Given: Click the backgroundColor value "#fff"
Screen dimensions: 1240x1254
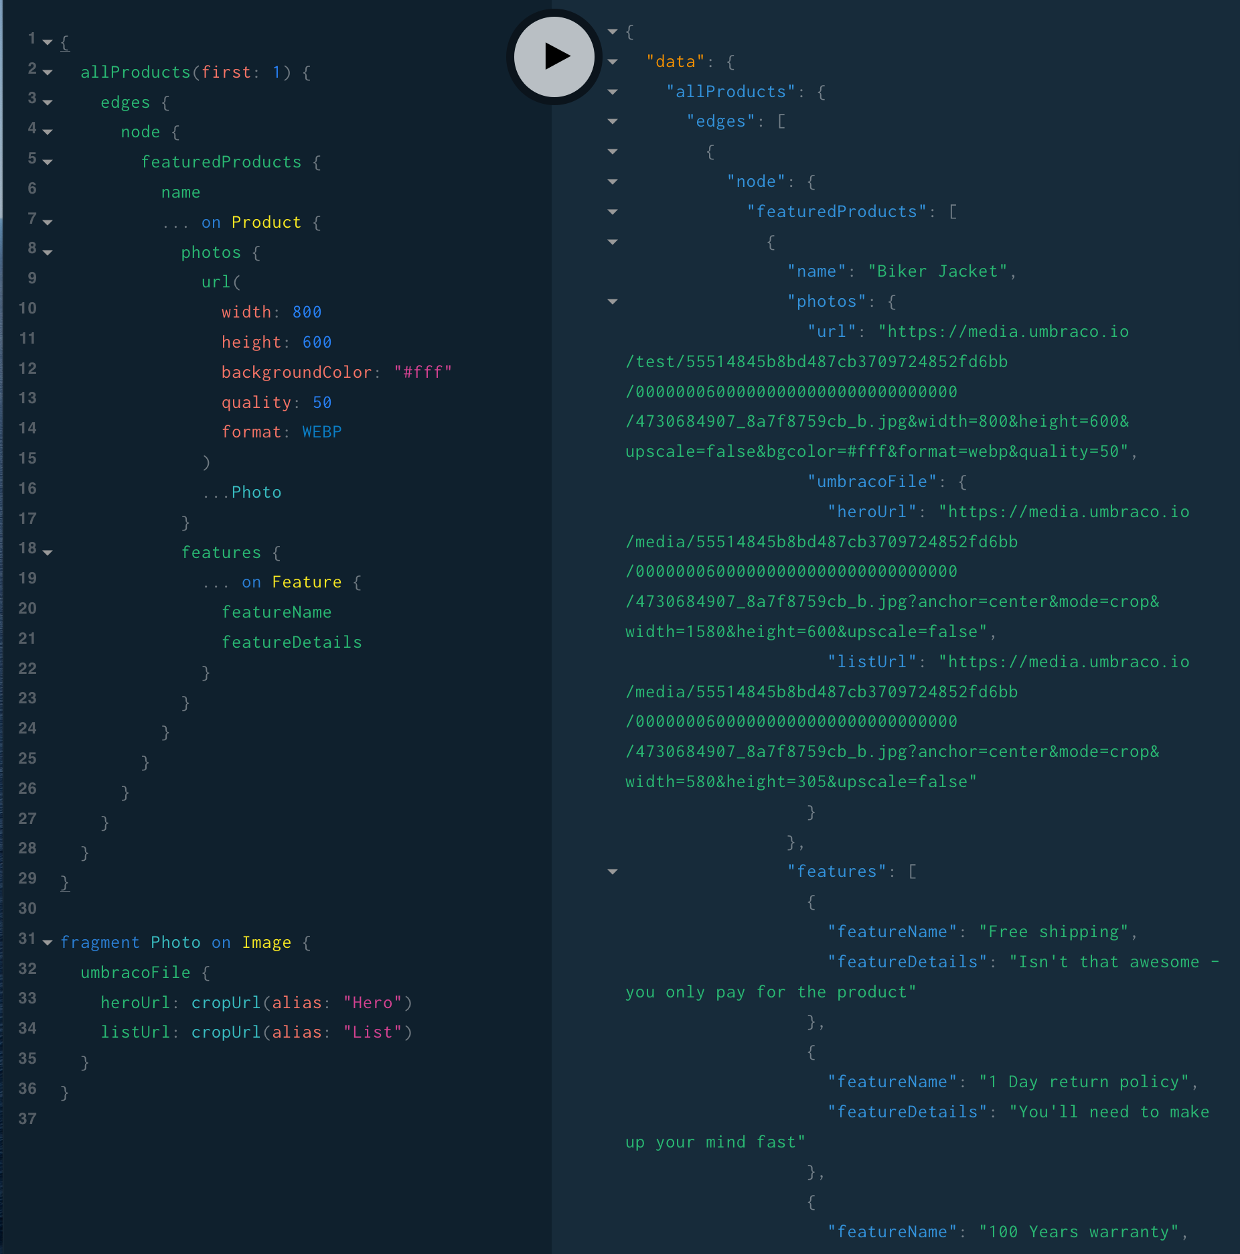Looking at the screenshot, I should click(x=422, y=372).
